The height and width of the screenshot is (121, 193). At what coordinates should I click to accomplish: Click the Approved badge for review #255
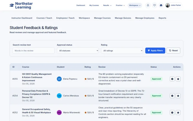pyautogui.click(x=156, y=79)
